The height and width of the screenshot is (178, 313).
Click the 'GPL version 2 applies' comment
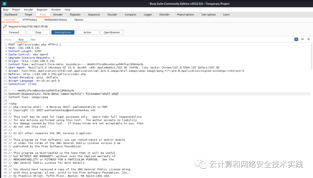50,133
